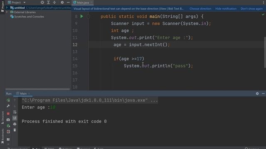Expand the untitled project node
The height and width of the screenshot is (149, 266).
7,7
